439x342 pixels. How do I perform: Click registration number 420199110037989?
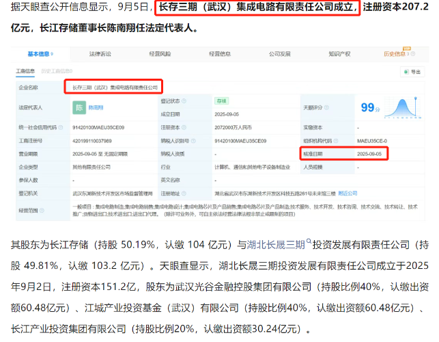(92, 141)
